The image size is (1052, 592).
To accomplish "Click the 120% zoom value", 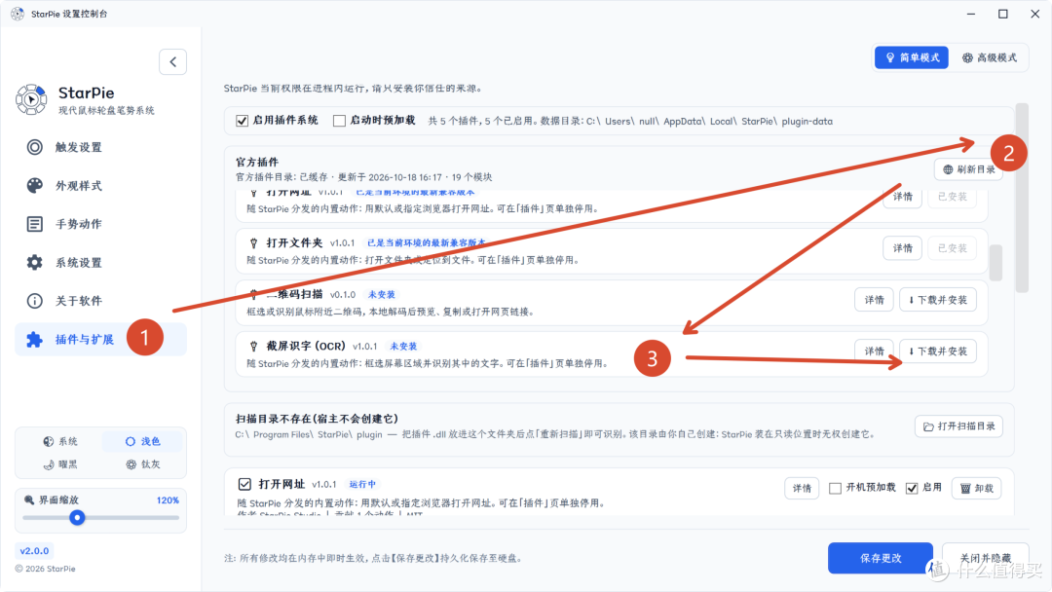I will [x=168, y=500].
